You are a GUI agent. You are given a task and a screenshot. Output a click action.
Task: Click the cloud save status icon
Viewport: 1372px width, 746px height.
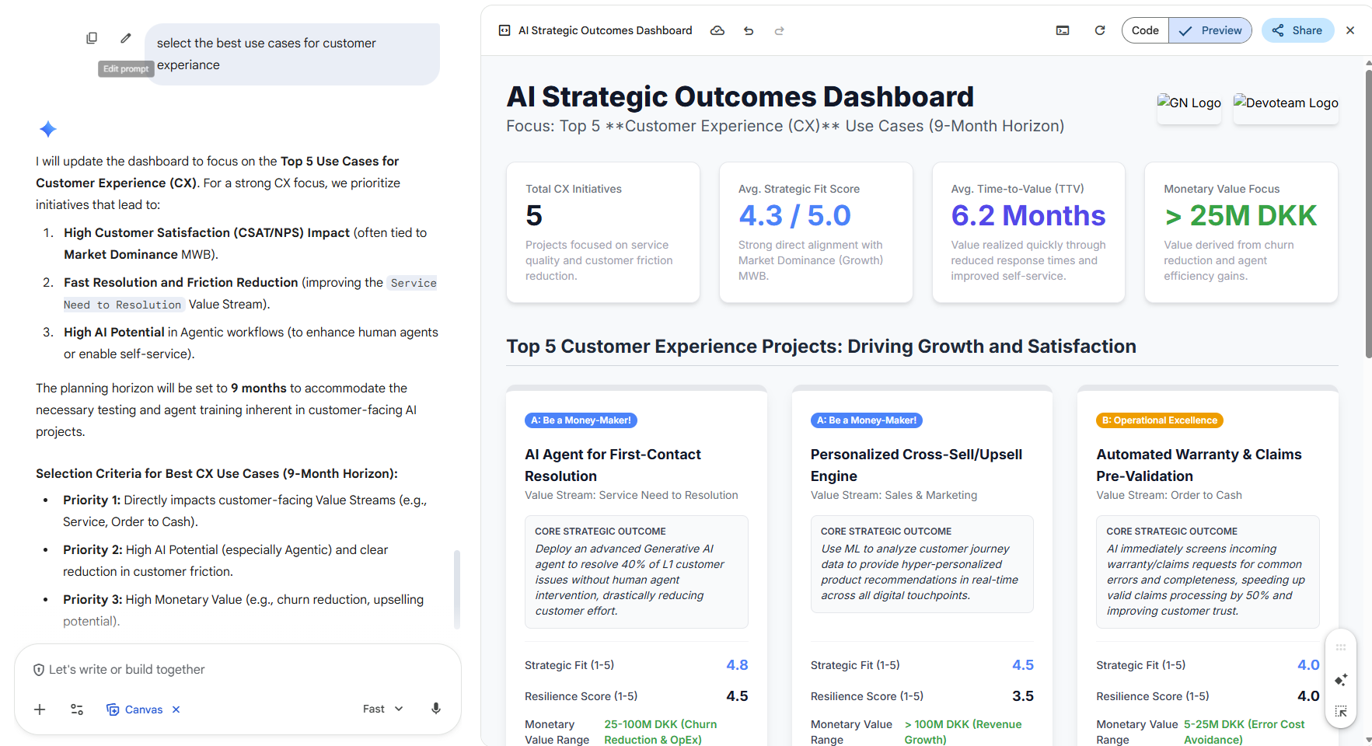tap(717, 30)
